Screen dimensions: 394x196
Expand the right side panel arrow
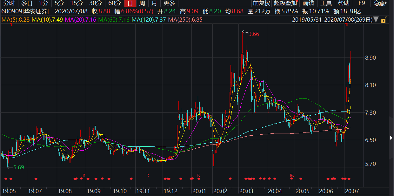tap(391, 138)
